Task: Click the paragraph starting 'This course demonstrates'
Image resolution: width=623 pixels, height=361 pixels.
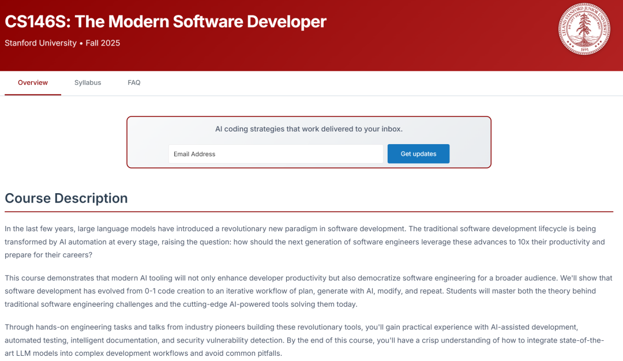Action: (308, 291)
